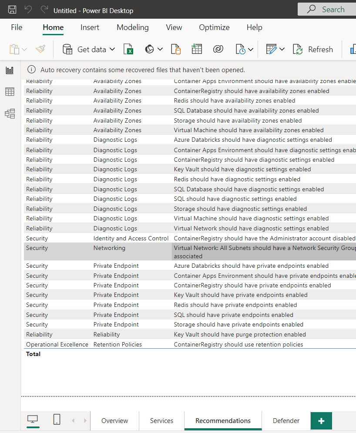The image size is (356, 433).
Task: Switch to Table view icon
Action: click(x=10, y=92)
